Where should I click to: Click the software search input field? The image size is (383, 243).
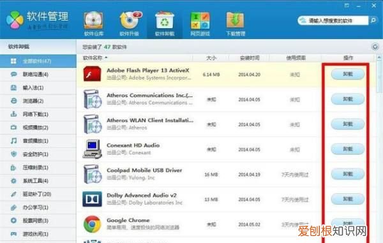pos(333,21)
